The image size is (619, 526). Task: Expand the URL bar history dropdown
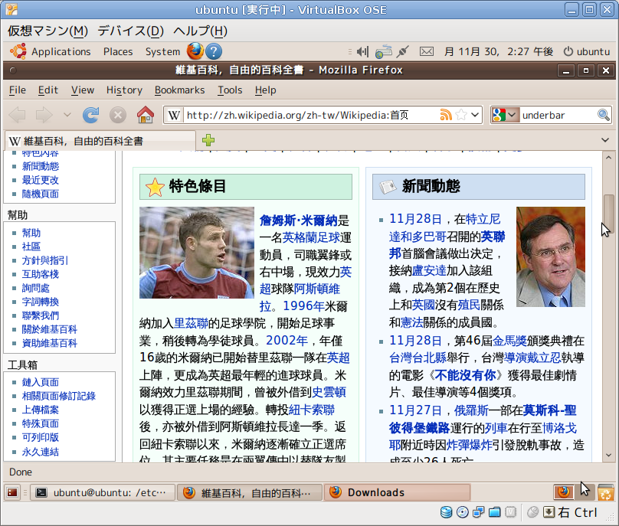476,115
